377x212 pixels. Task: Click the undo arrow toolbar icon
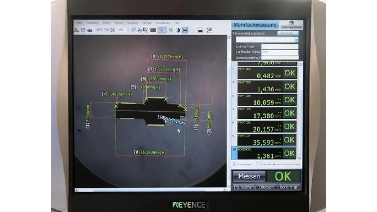[x=99, y=30]
